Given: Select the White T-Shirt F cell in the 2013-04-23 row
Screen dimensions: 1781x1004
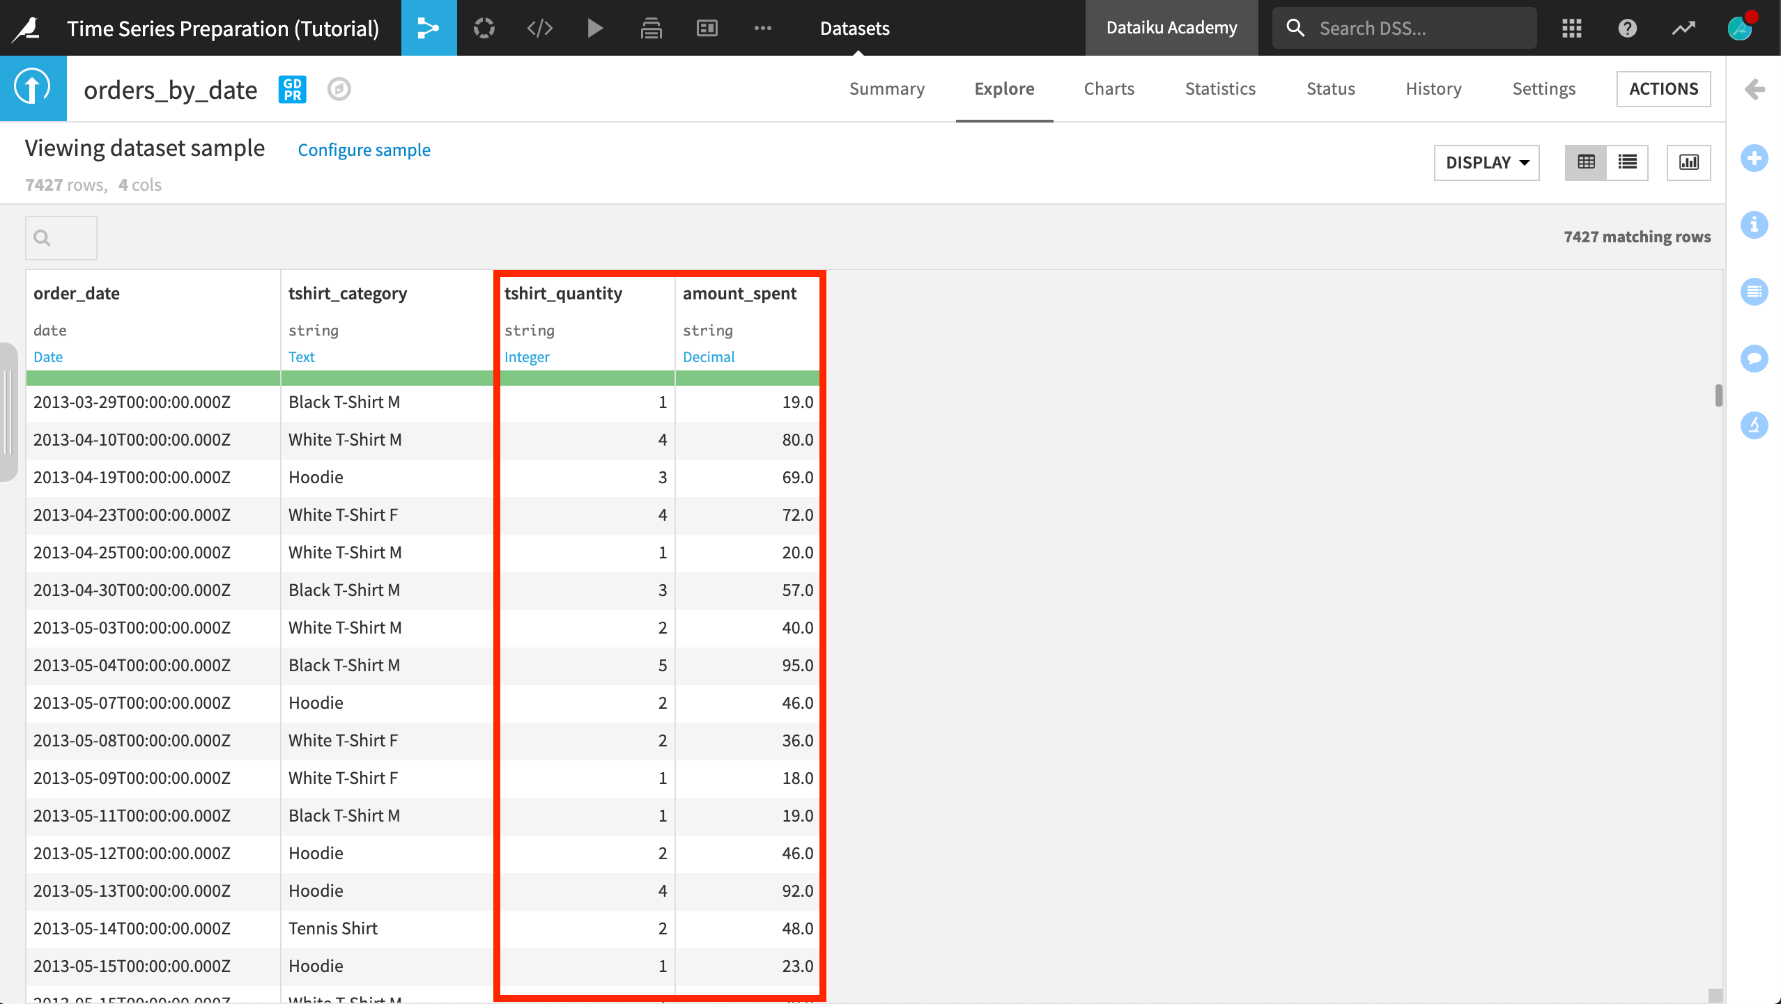Looking at the screenshot, I should point(387,515).
